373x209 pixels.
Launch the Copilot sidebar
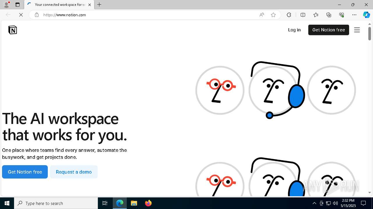tap(366, 15)
